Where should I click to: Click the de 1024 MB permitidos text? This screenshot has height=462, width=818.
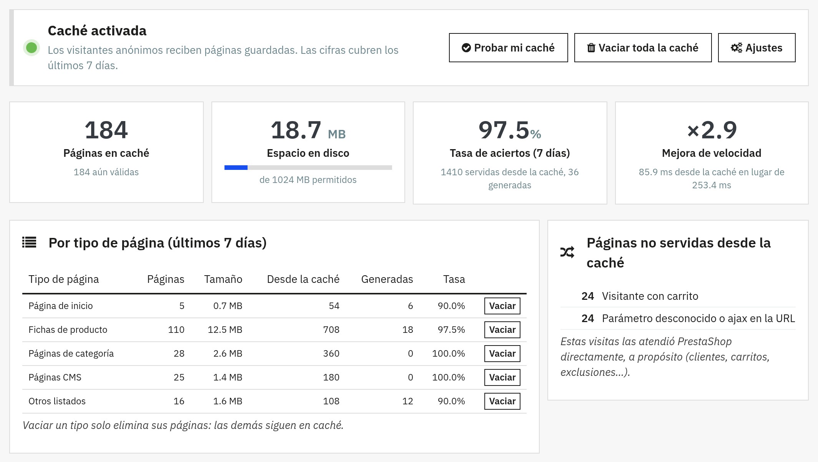point(308,180)
